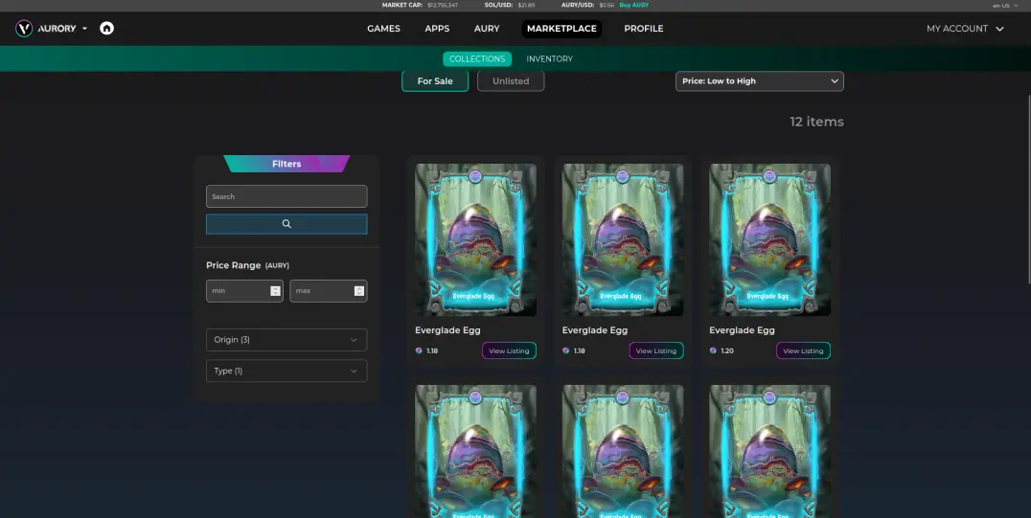Click AURY coin icon beside 1.20 price
Image resolution: width=1031 pixels, height=518 pixels.
click(713, 350)
